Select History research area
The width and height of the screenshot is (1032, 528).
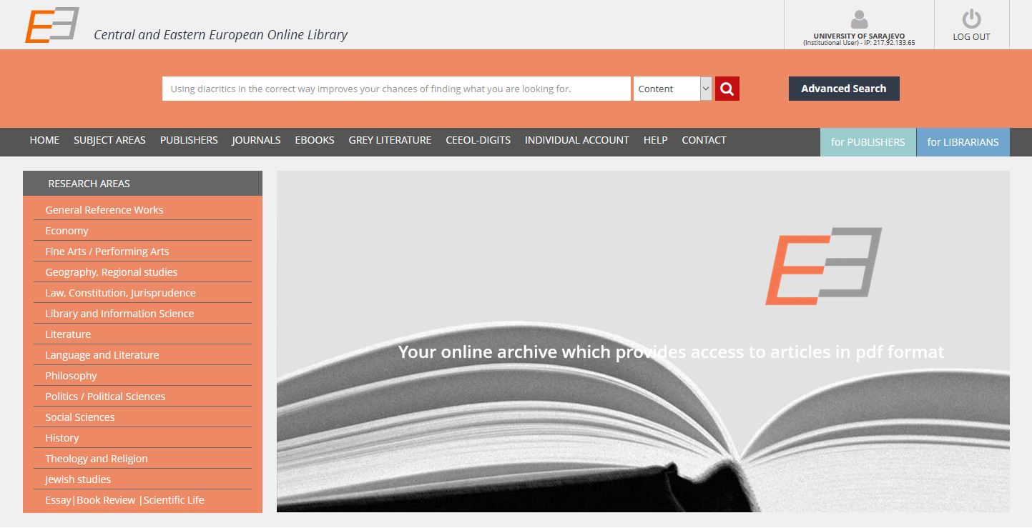(x=62, y=438)
